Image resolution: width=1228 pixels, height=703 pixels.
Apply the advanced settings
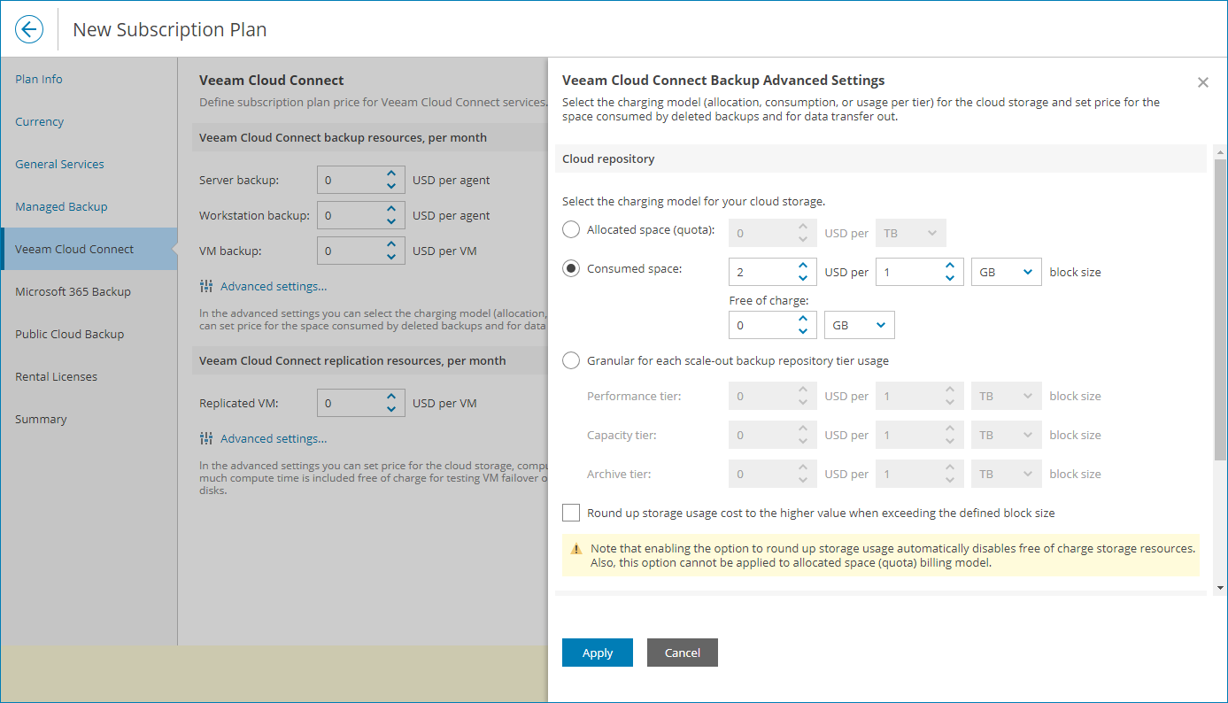pyautogui.click(x=597, y=653)
